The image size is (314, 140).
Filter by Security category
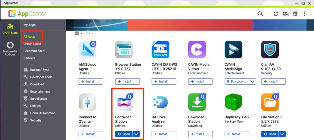[x=36, y=120]
